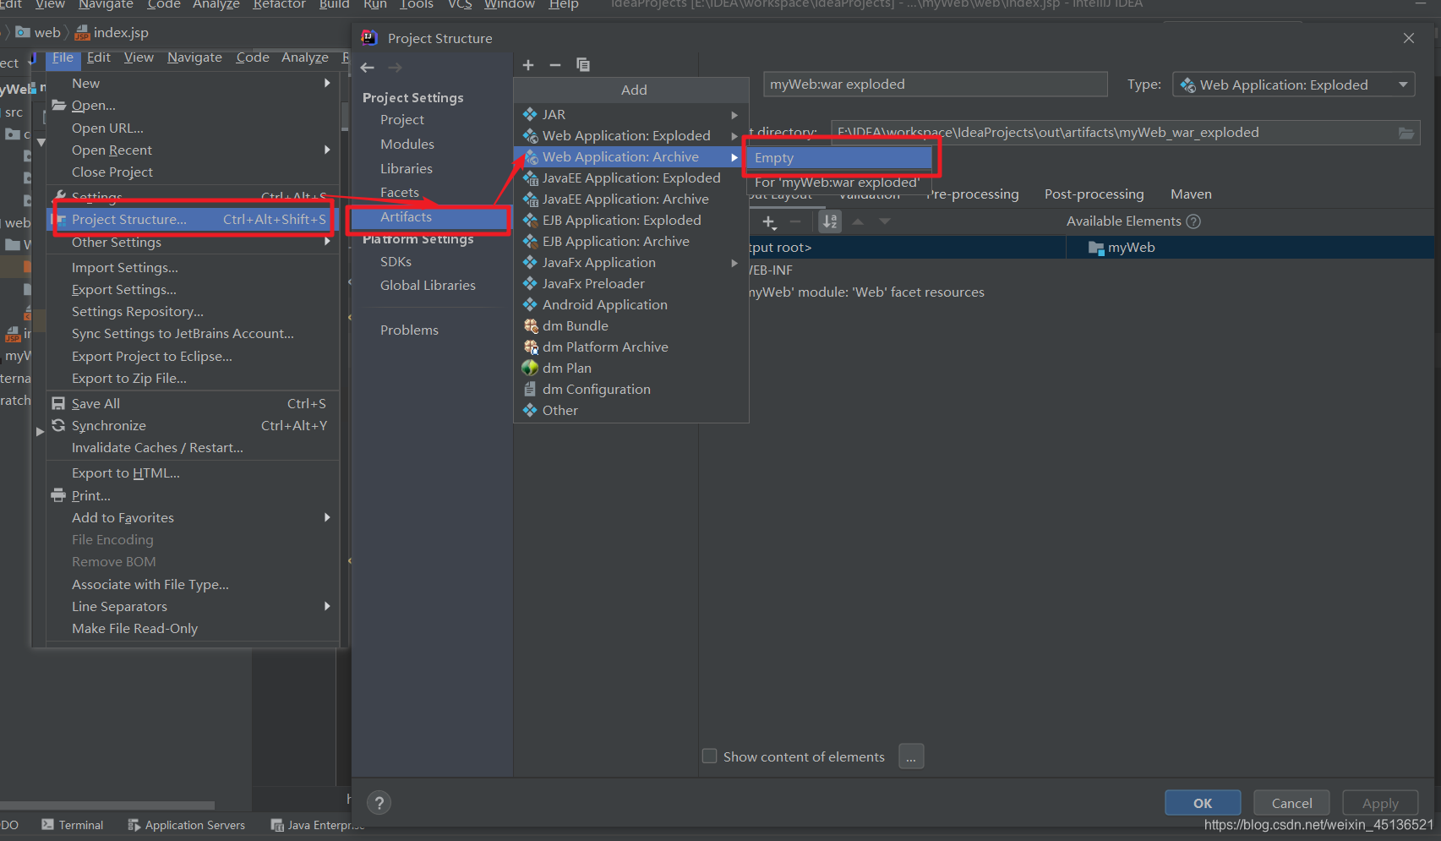Click the Synchronize refresh icon
1441x841 pixels.
tap(58, 425)
